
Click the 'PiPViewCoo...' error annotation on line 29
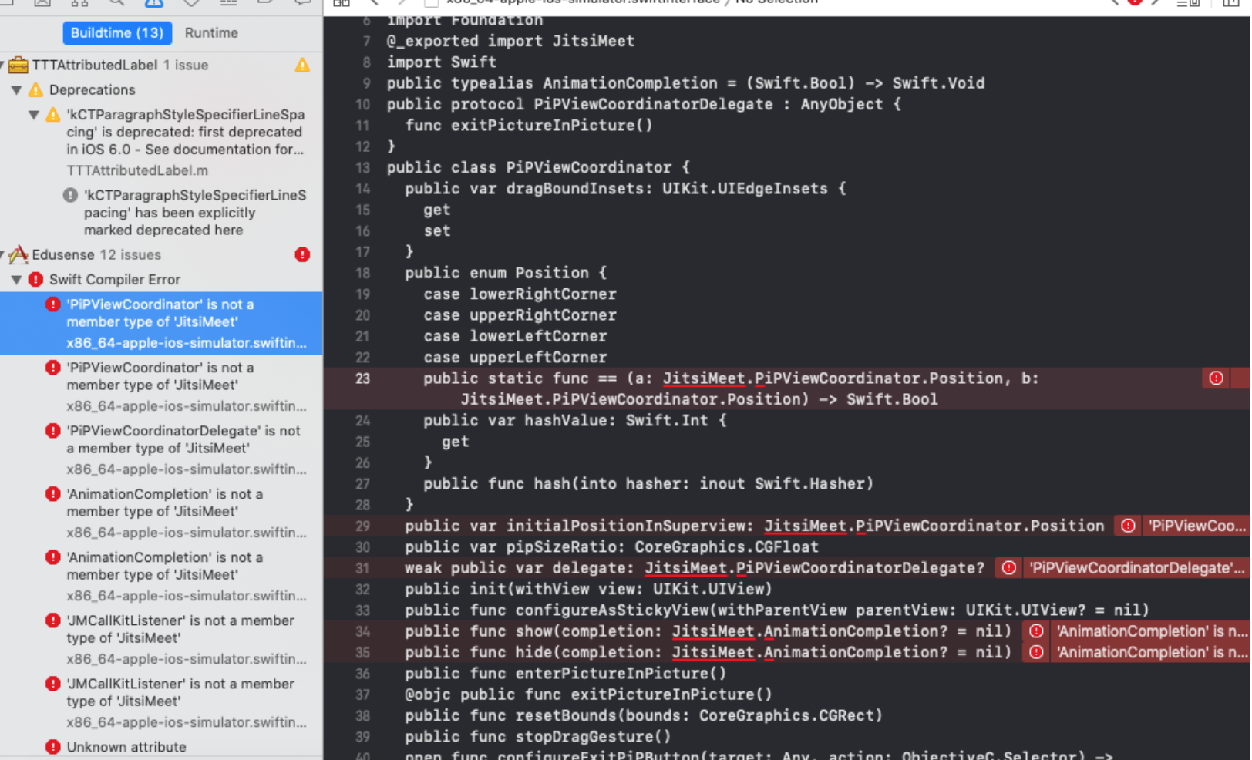(x=1196, y=526)
